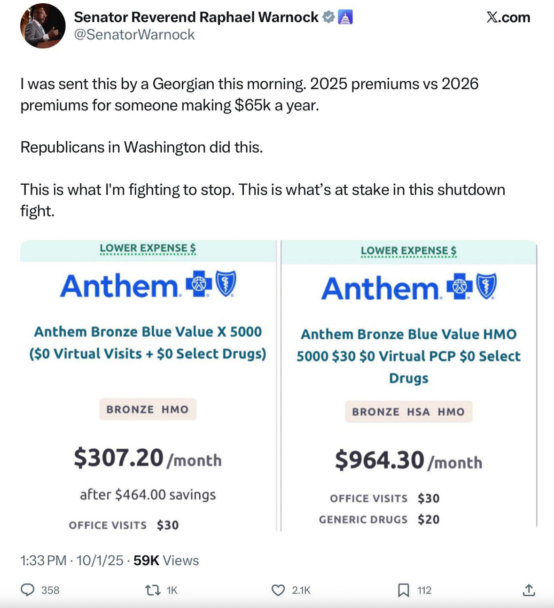Viewport: 554px width, 608px height.
Task: Click the reply speech bubble icon
Action: (x=28, y=590)
